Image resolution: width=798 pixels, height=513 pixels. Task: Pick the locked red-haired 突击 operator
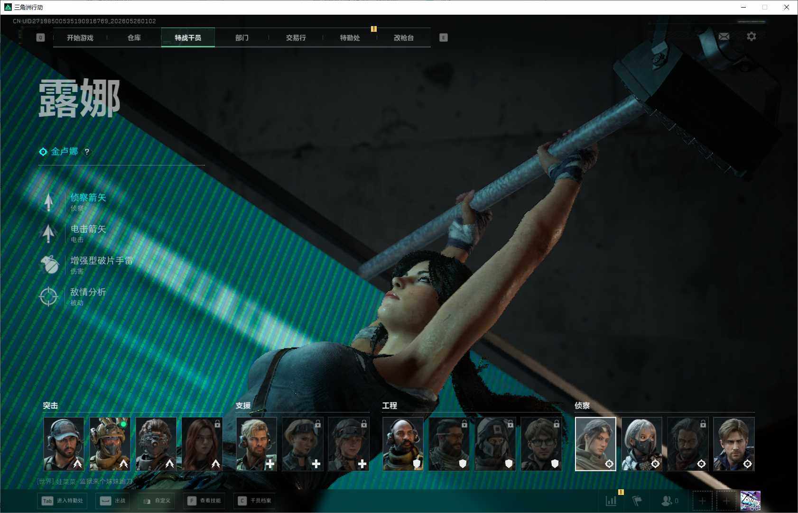202,444
